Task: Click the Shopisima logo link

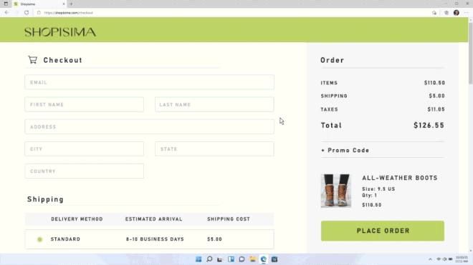Action: 60,32
